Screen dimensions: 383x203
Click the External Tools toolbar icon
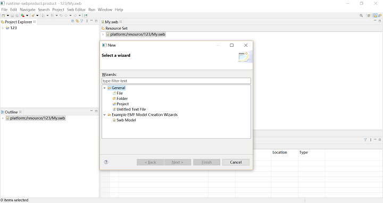pyautogui.click(x=33, y=15)
